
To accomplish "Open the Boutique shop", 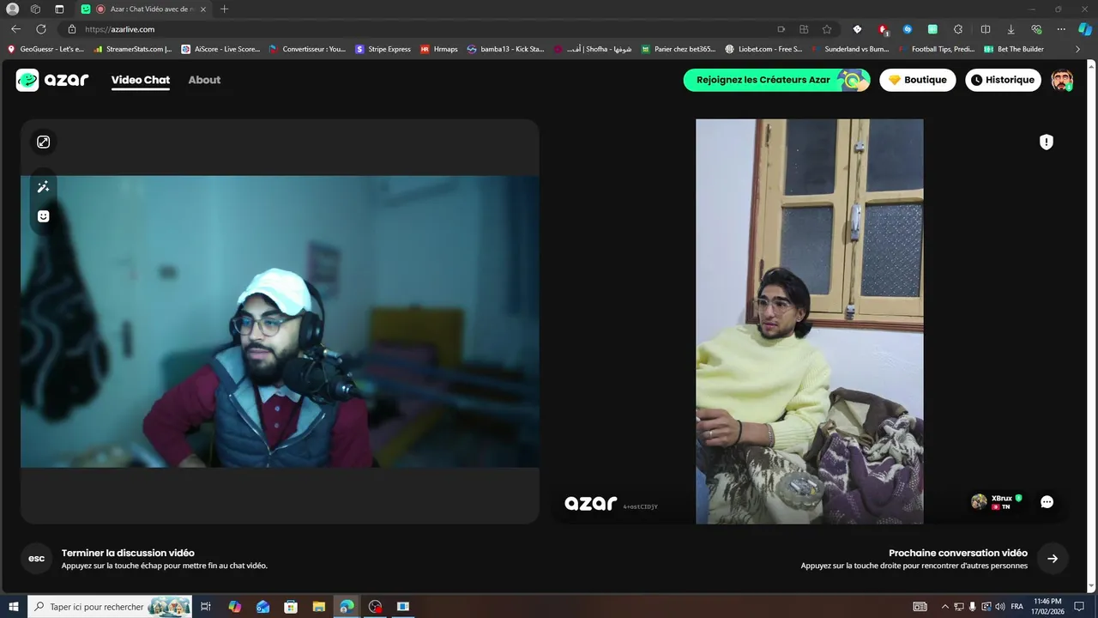I will [x=917, y=80].
